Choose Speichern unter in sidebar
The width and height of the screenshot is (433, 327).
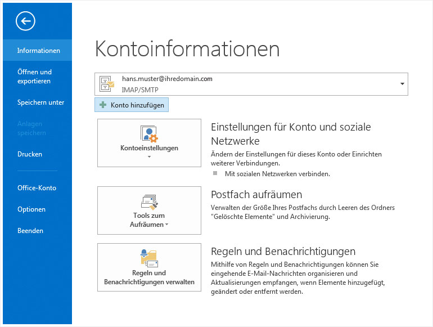coord(40,102)
